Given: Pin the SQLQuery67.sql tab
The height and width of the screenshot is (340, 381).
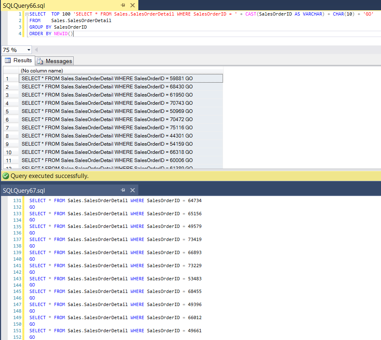Looking at the screenshot, I should point(123,190).
